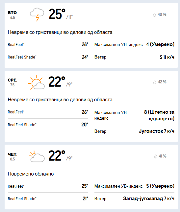Click the wind value Југоисток 7 к/ч

pyautogui.click(x=157, y=131)
